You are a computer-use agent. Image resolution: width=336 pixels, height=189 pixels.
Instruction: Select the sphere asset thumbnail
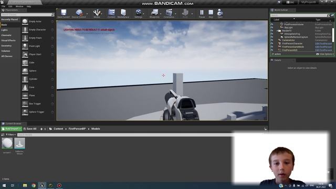(7, 143)
